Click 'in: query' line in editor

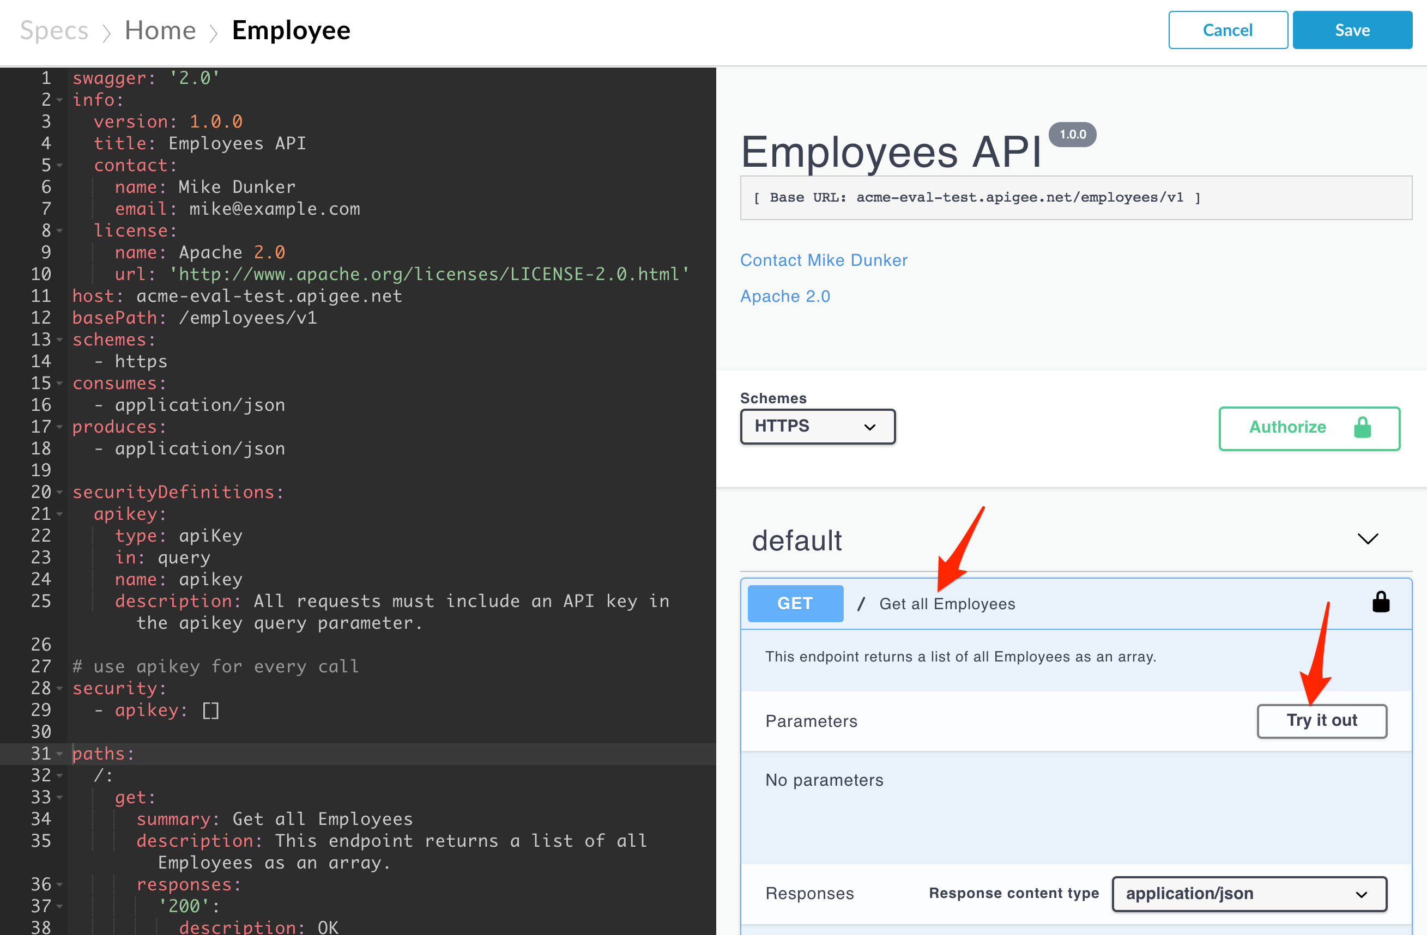pyautogui.click(x=162, y=558)
